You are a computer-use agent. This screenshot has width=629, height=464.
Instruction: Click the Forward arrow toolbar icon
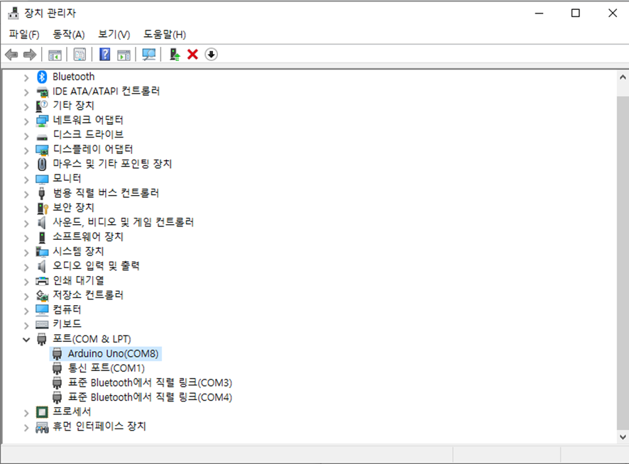pyautogui.click(x=30, y=54)
